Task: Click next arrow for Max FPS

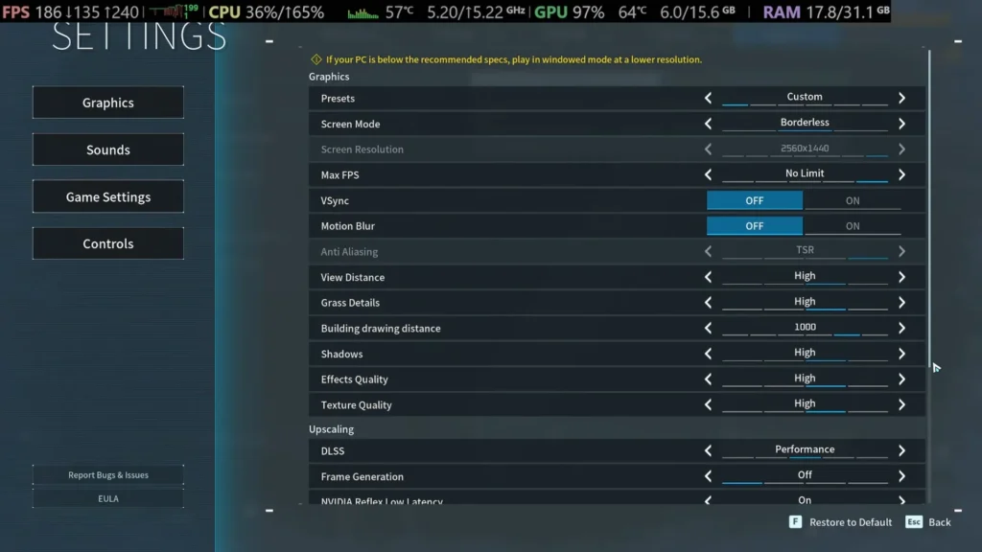Action: tap(901, 174)
